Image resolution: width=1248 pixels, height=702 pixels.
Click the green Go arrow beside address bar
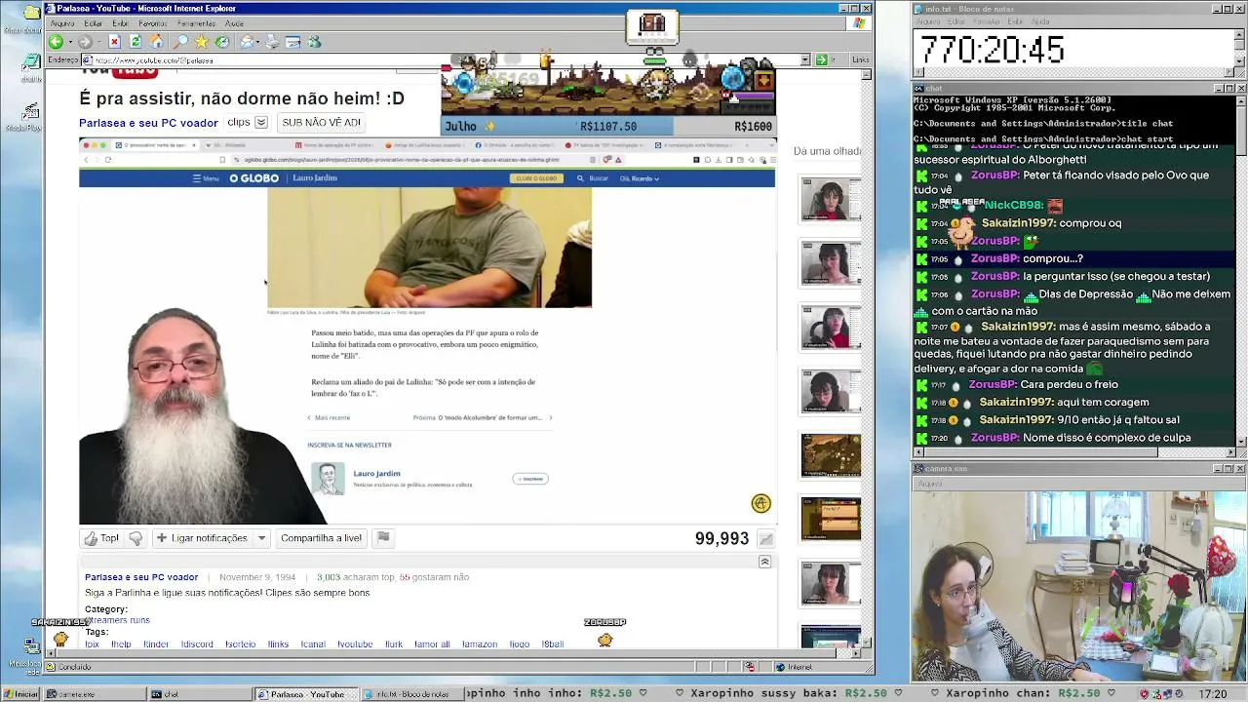[821, 60]
